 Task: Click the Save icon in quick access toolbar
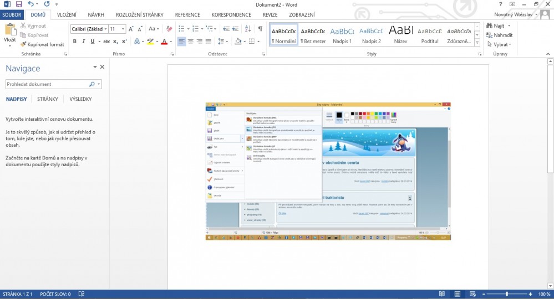[x=18, y=4]
